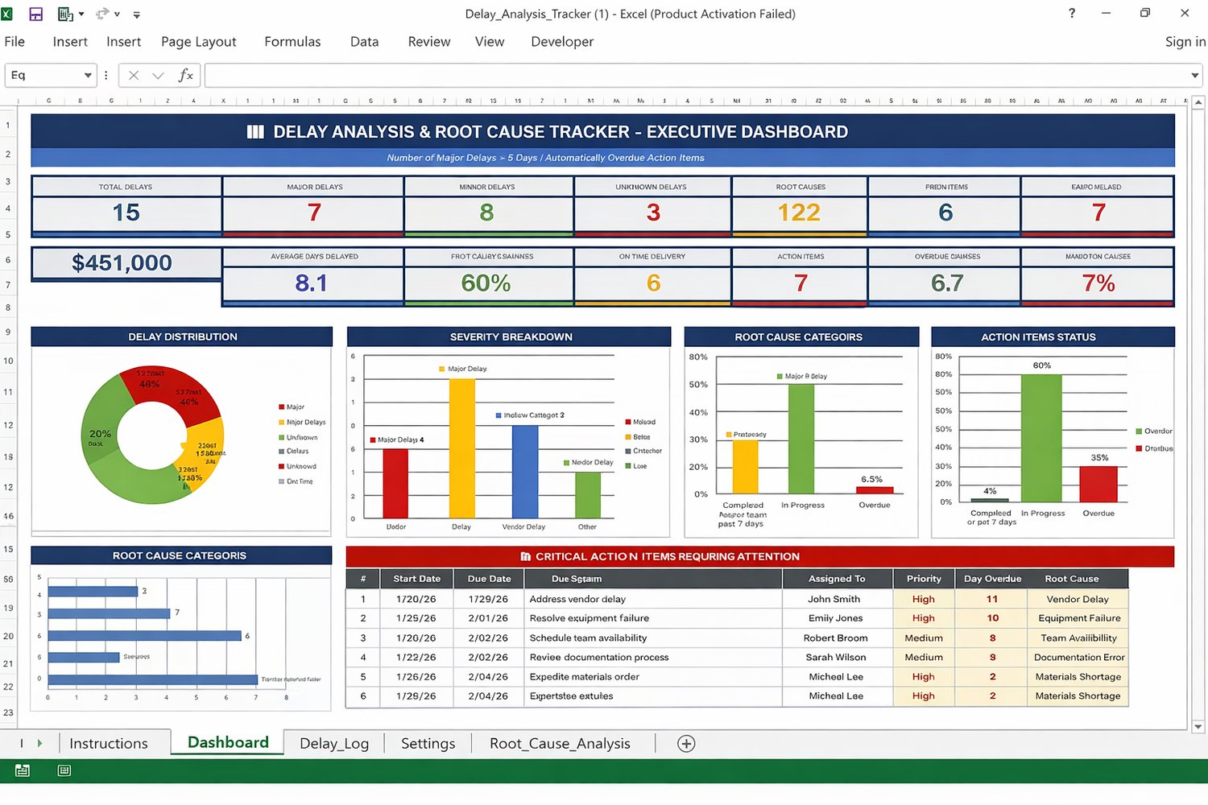Click the Enter checkmark icon in the formula bar

click(x=159, y=75)
